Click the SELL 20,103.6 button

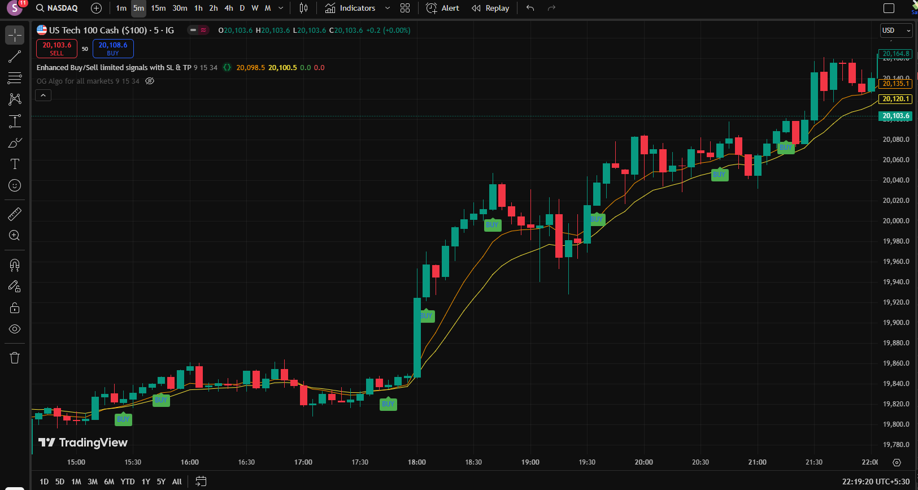(x=56, y=49)
